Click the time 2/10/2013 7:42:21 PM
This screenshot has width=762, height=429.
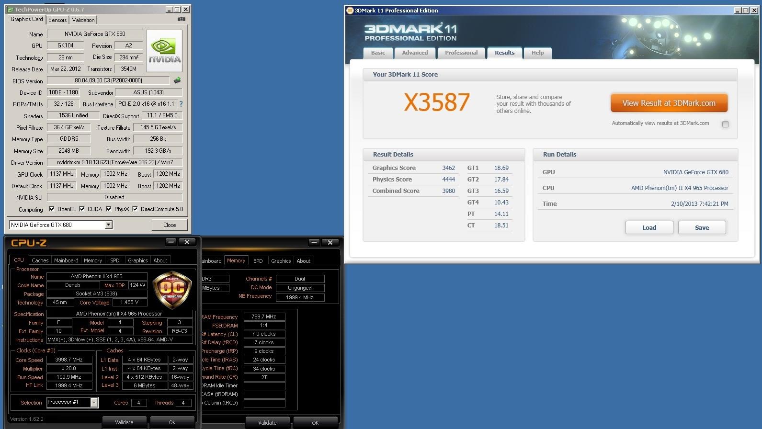click(x=699, y=203)
